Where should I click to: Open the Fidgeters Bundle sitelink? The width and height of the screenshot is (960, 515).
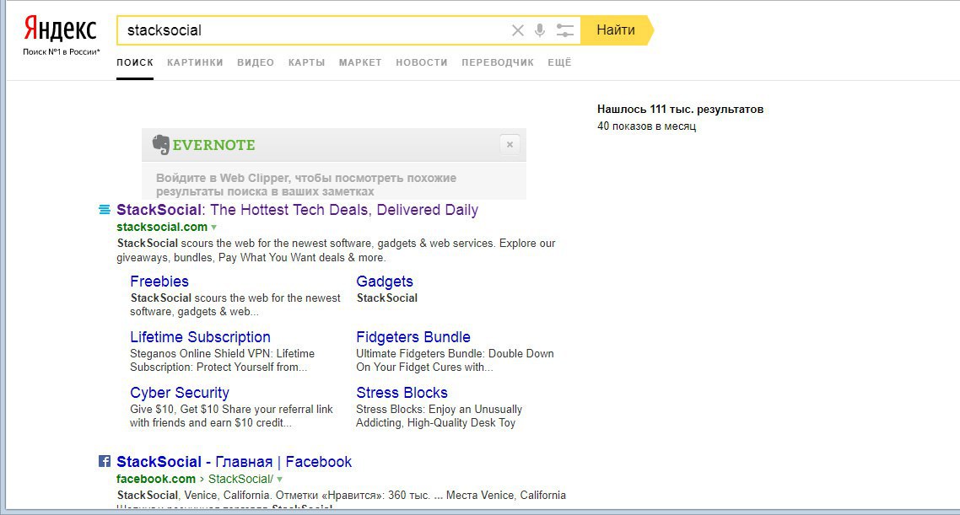pyautogui.click(x=413, y=337)
